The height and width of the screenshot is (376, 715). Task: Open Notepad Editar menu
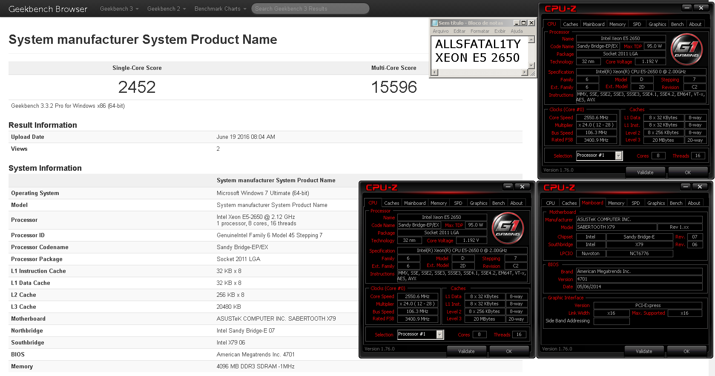[459, 31]
